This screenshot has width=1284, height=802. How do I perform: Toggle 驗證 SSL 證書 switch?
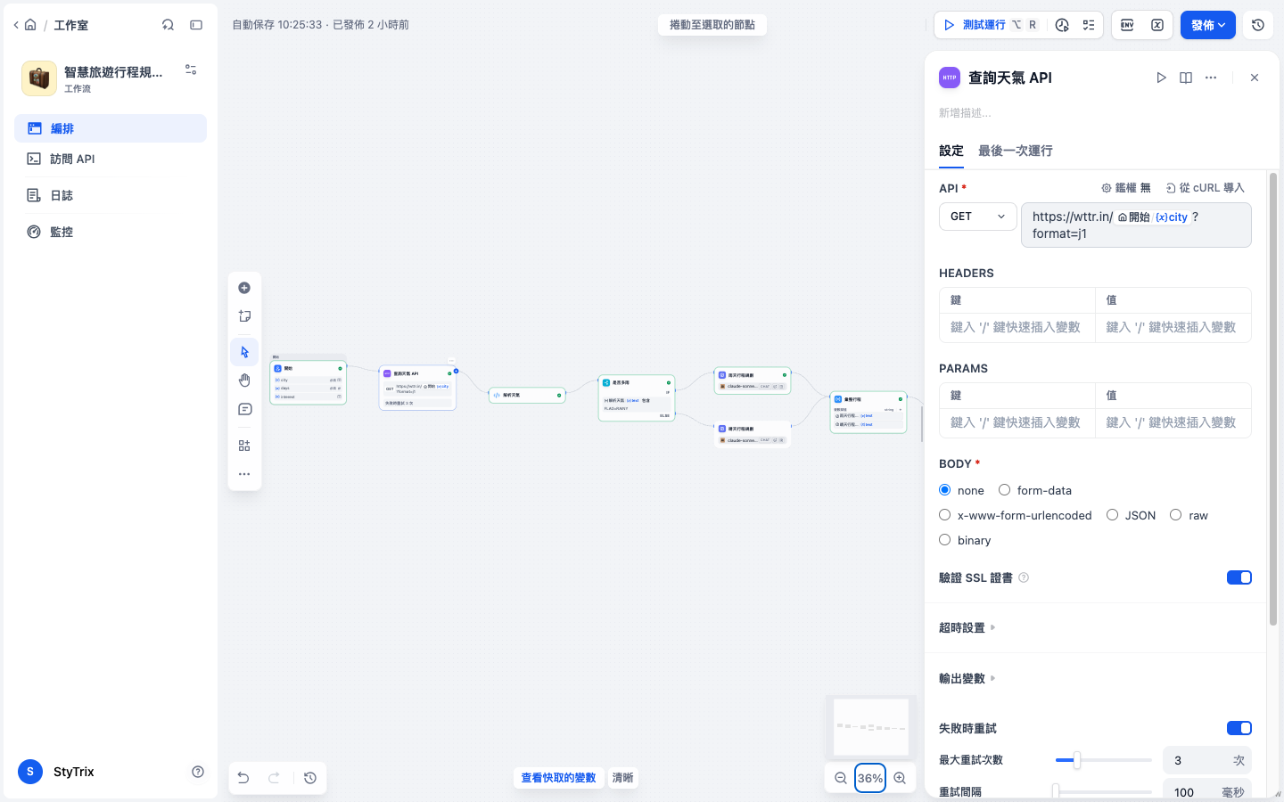tap(1239, 577)
